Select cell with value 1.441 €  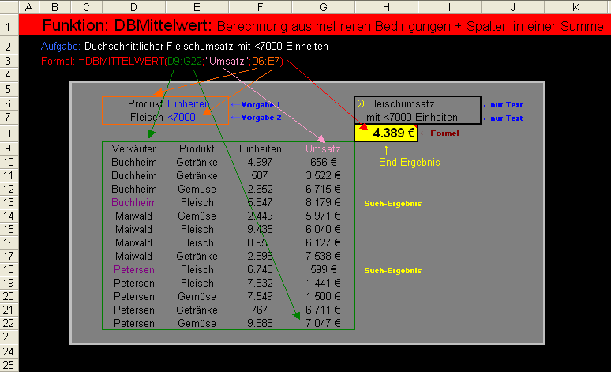tap(323, 283)
